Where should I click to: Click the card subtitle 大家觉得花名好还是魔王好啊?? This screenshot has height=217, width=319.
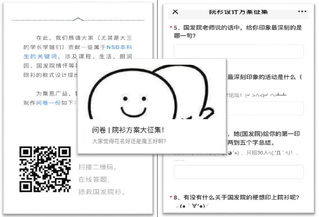129,141
